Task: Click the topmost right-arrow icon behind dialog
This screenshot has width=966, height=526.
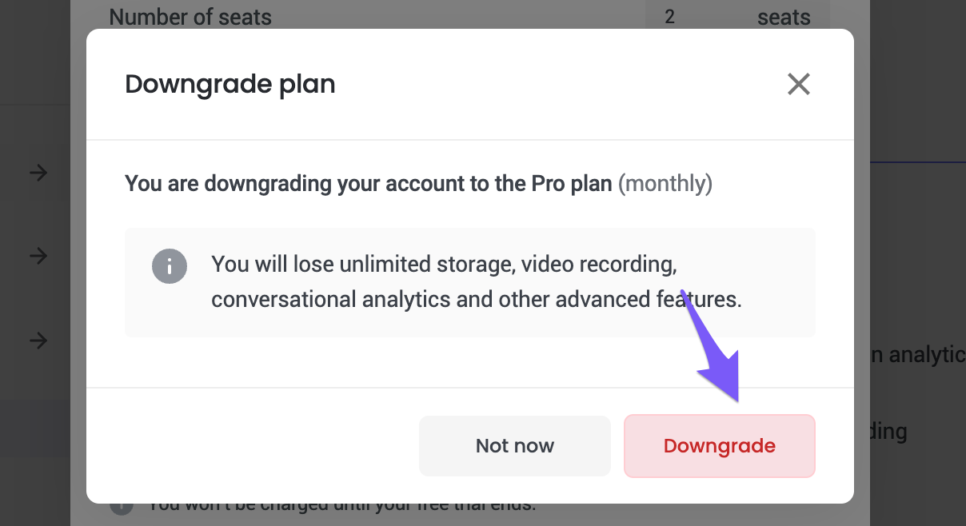Action: click(38, 172)
